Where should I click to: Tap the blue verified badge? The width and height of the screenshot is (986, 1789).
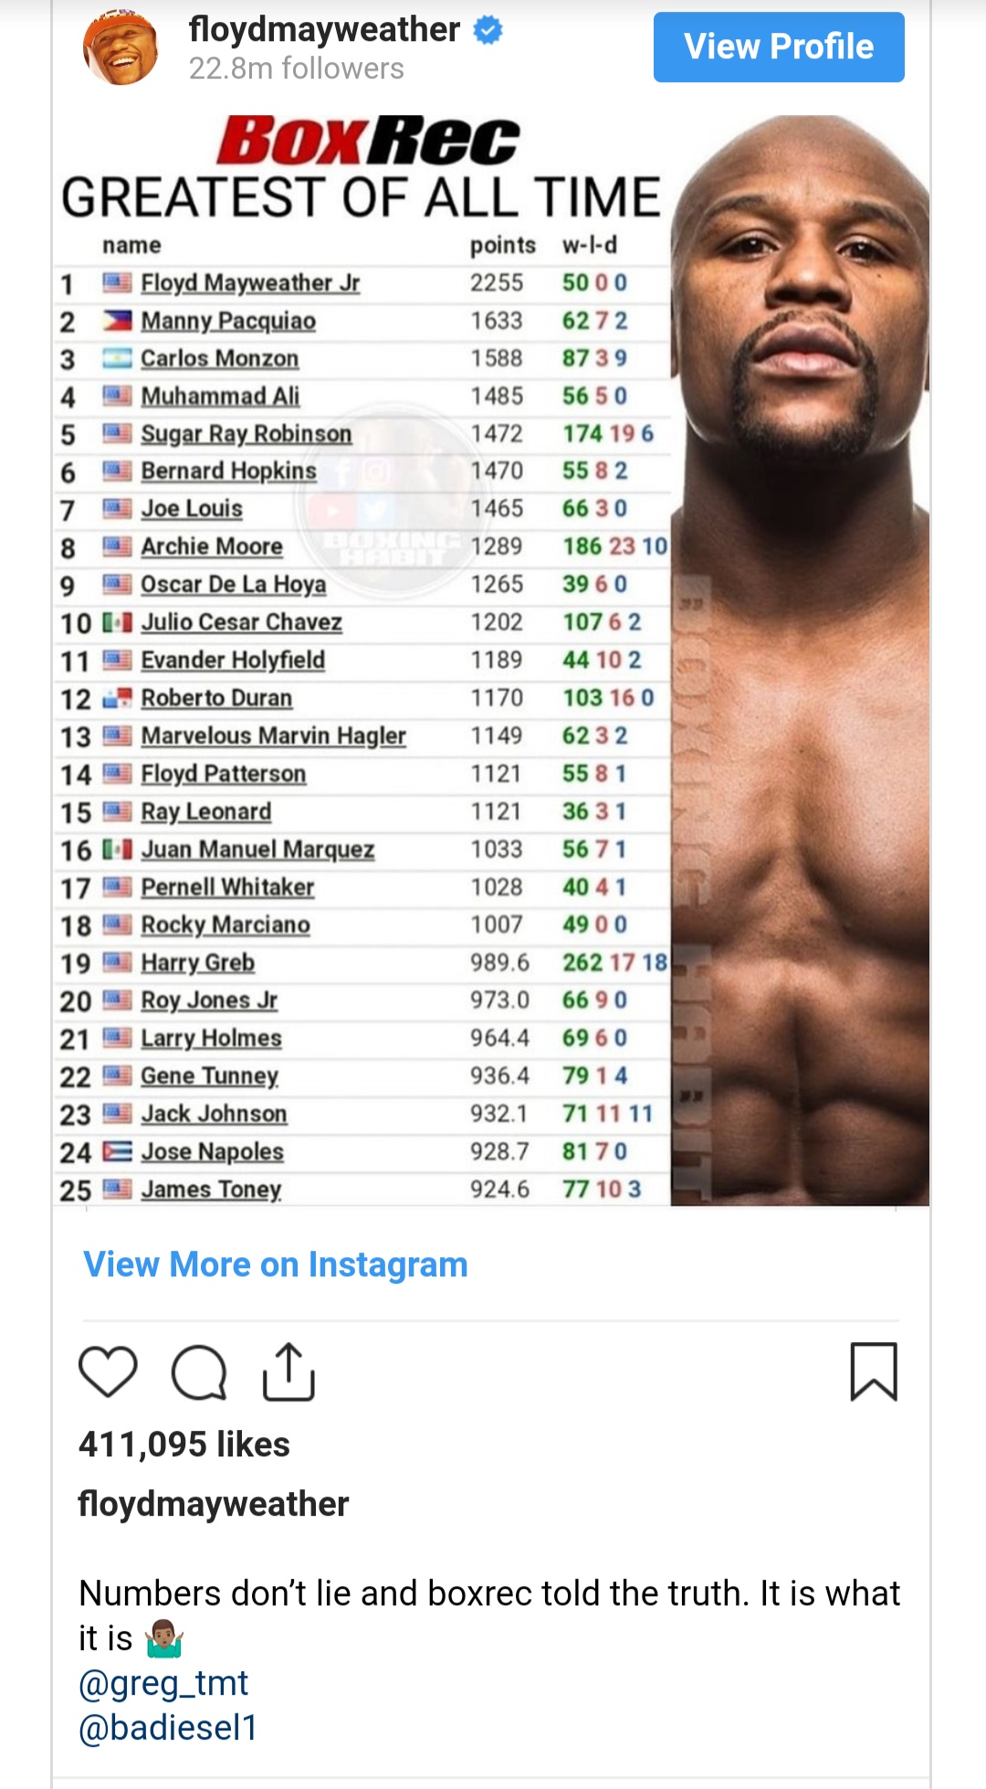click(488, 30)
